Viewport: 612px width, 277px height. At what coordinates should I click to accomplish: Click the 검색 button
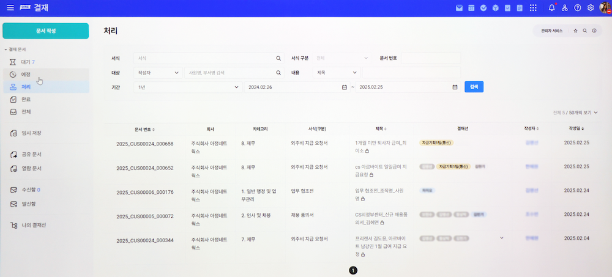point(474,87)
